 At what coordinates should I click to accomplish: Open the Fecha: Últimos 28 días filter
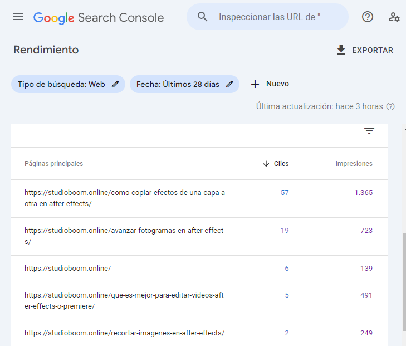[178, 84]
